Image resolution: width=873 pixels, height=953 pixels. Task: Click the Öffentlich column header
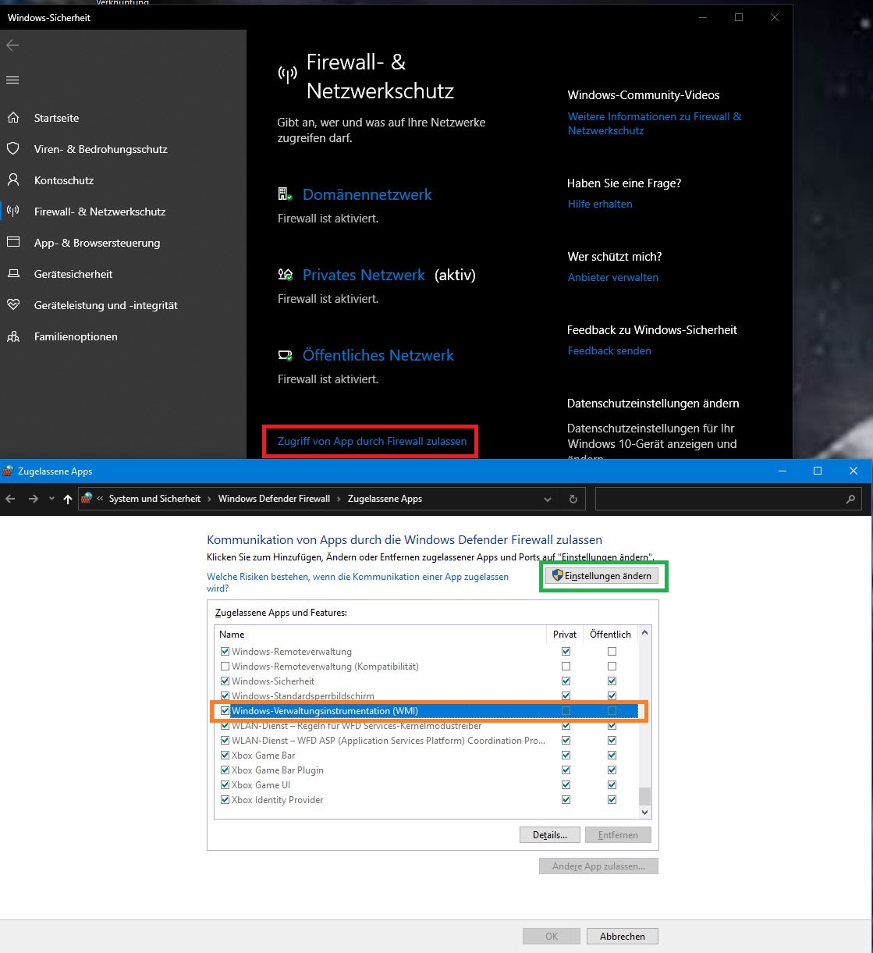tap(610, 635)
